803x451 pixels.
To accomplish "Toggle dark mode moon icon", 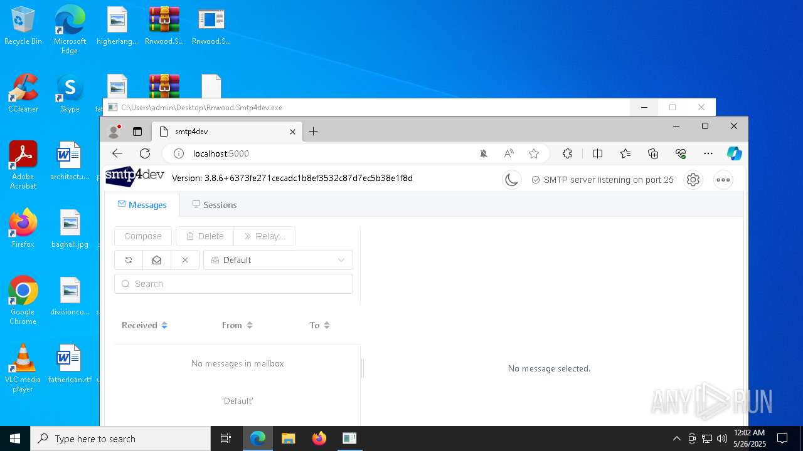I will (512, 180).
